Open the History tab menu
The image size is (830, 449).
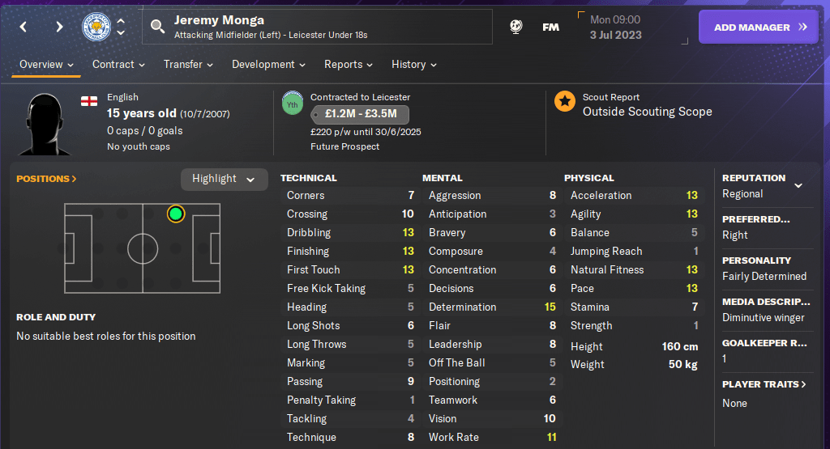point(413,65)
